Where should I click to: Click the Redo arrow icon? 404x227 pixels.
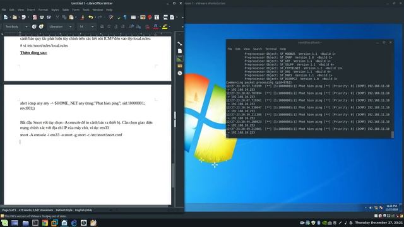tap(100, 17)
